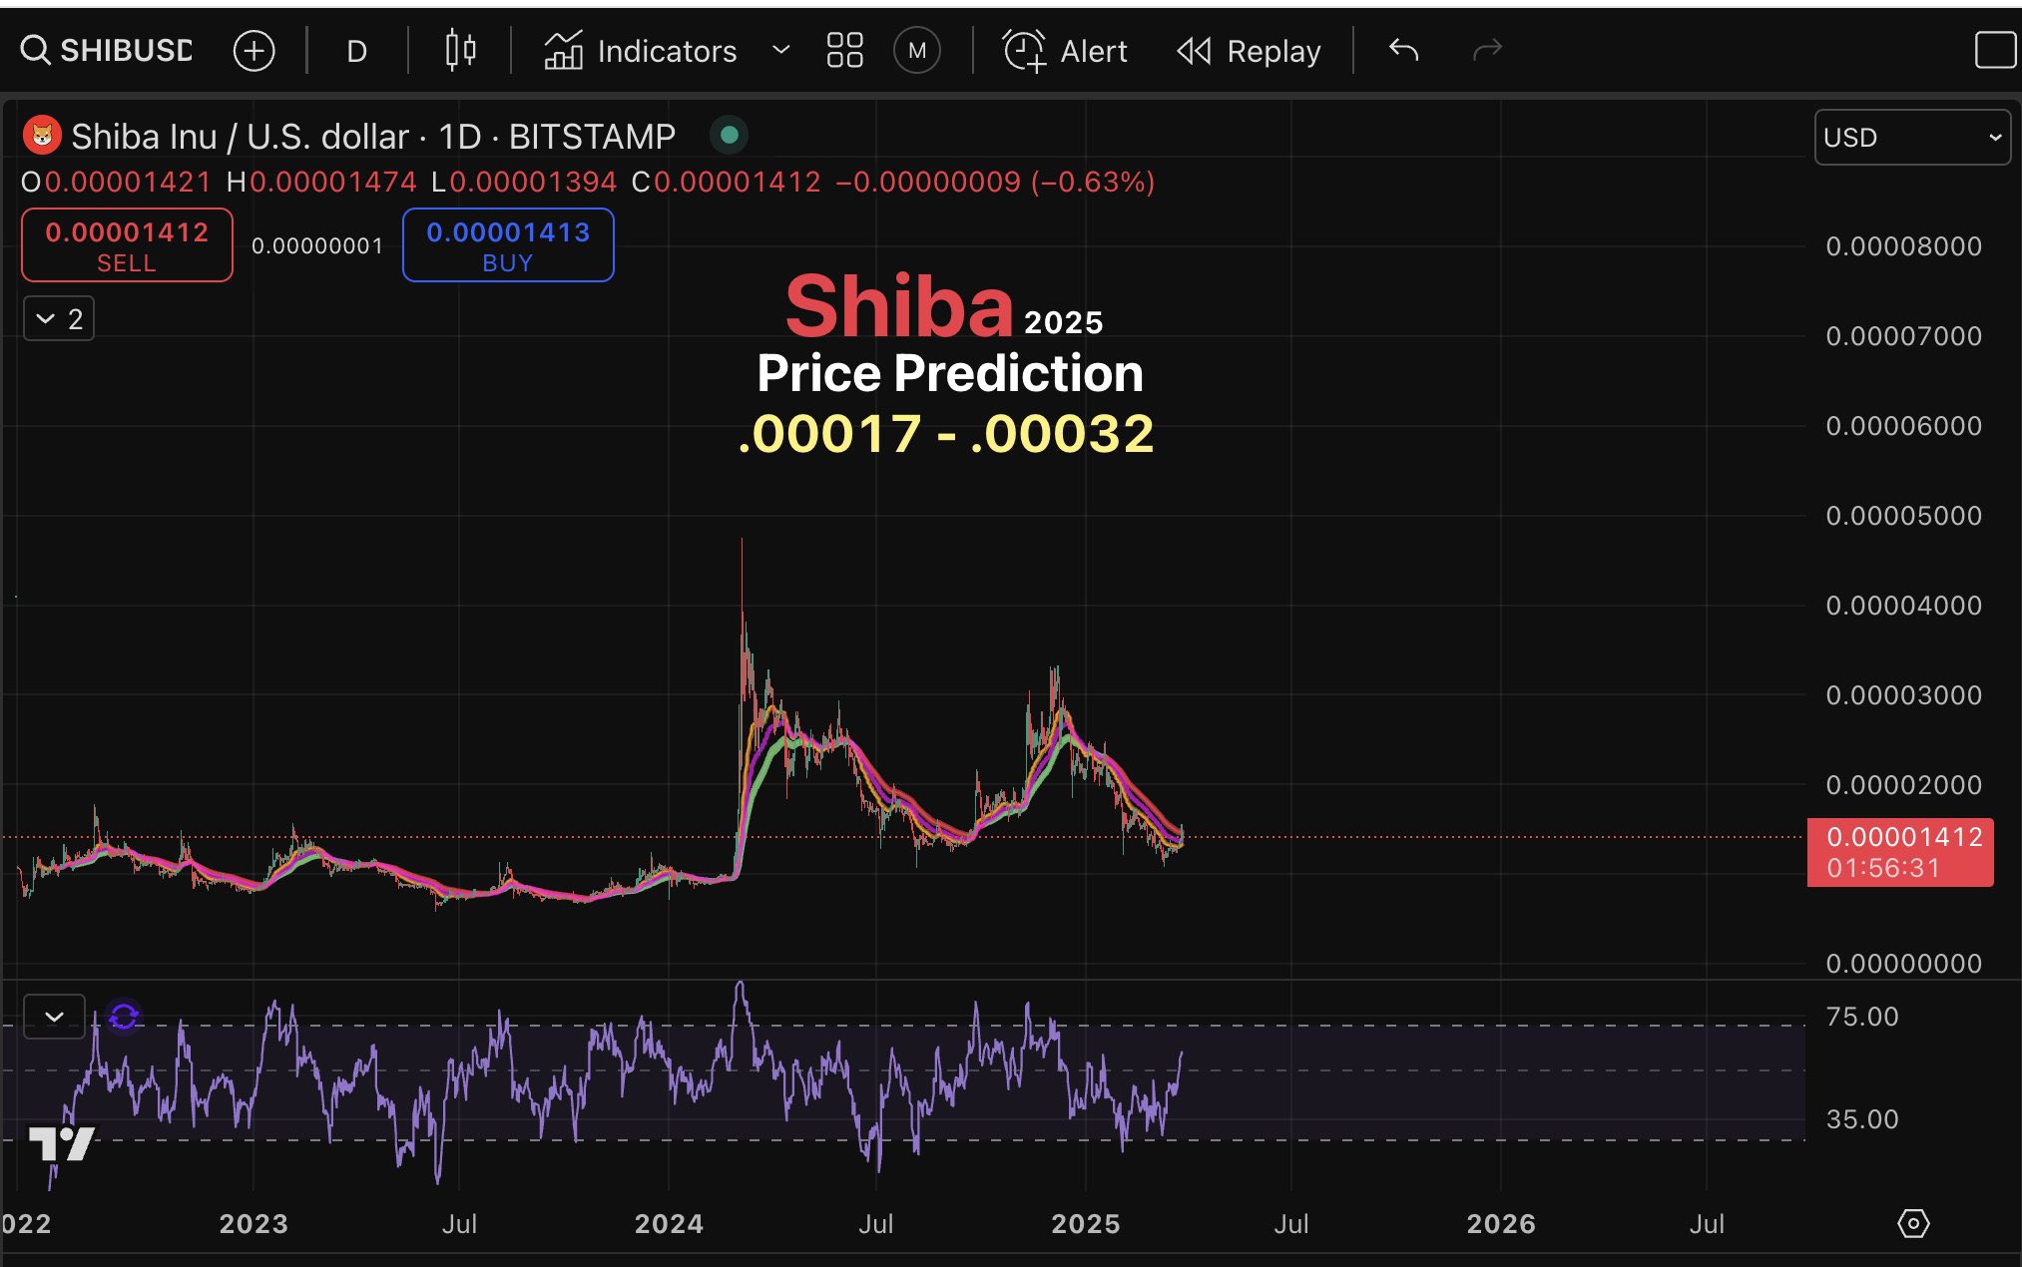The image size is (2022, 1267).
Task: Click the green market status dot
Action: pos(730,135)
